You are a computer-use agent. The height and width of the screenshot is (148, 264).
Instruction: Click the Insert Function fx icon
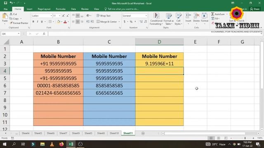pyautogui.click(x=44, y=34)
